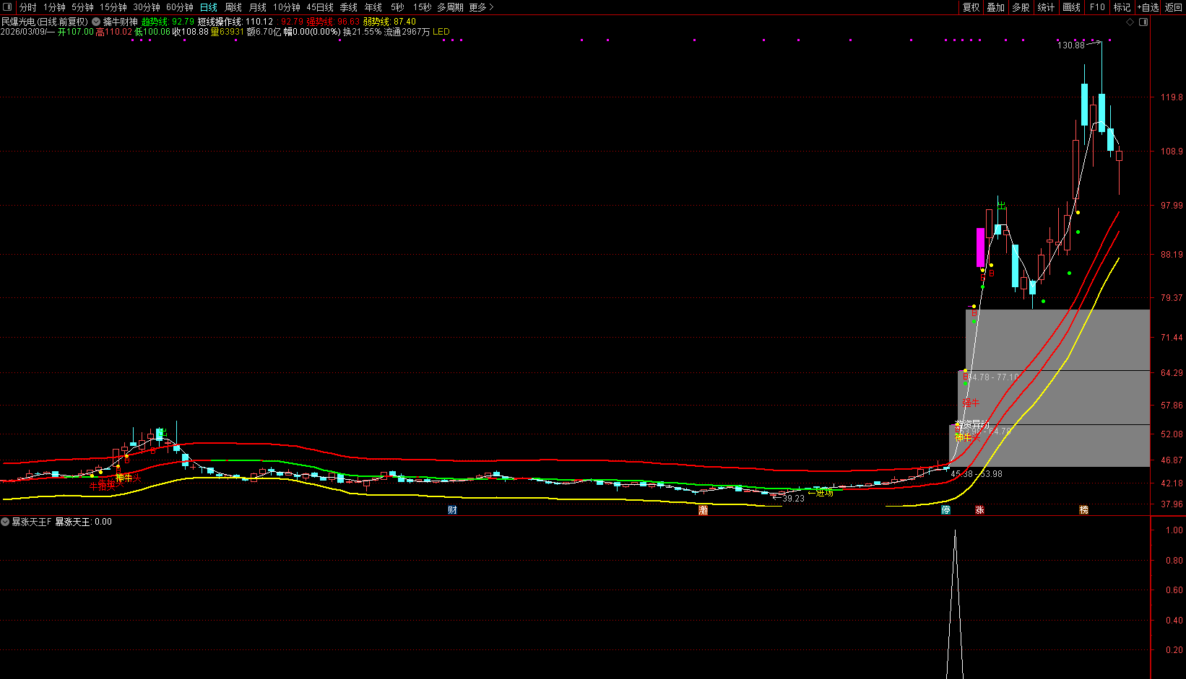This screenshot has height=679, width=1186.
Task: Add stock with +自选 button
Action: [x=1148, y=7]
